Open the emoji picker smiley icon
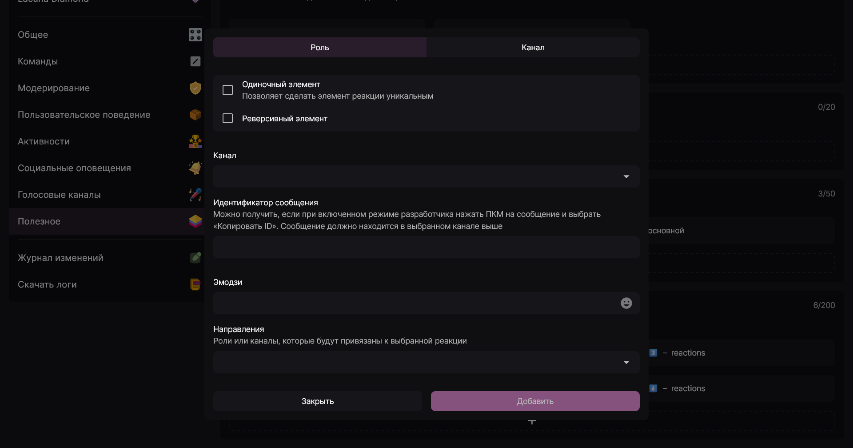Image resolution: width=853 pixels, height=448 pixels. 626,303
